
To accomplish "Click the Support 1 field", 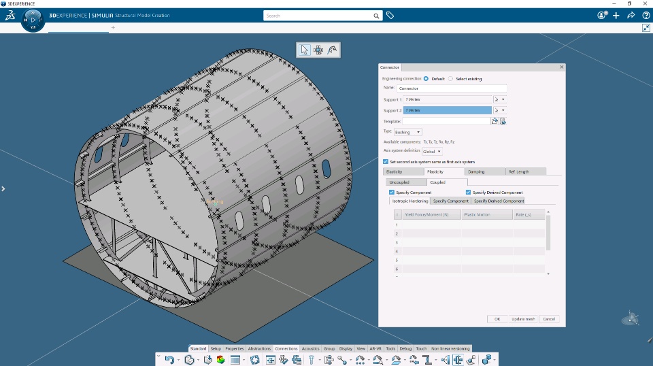I will tap(448, 99).
